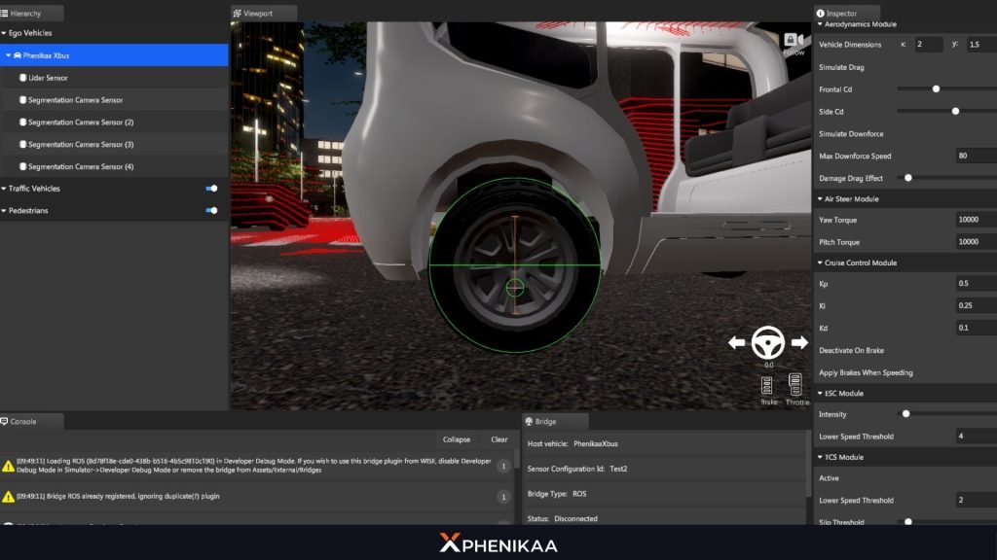Switch to the Inspector tab
Screen dimensions: 997x560
pyautogui.click(x=847, y=14)
